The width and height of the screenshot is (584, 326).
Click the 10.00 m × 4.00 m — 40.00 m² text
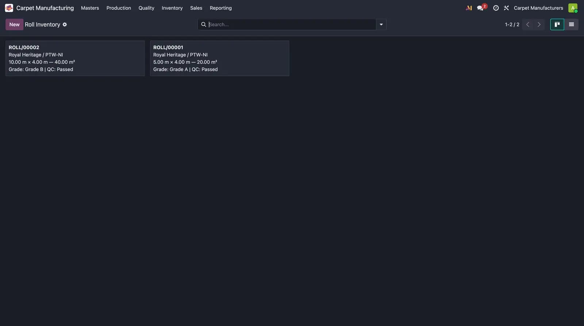[42, 62]
